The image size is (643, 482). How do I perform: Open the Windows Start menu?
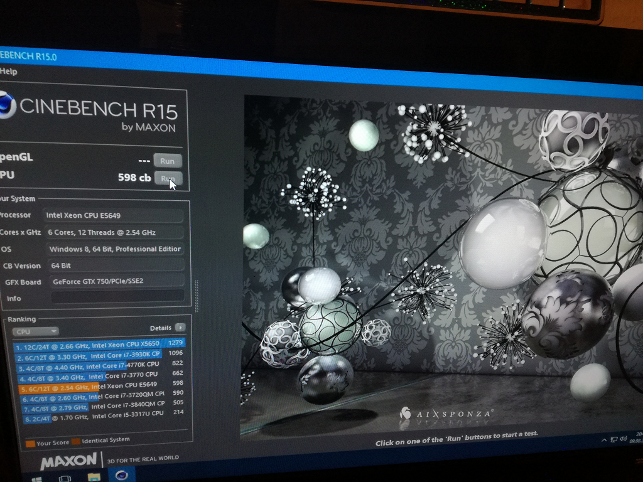pyautogui.click(x=36, y=479)
